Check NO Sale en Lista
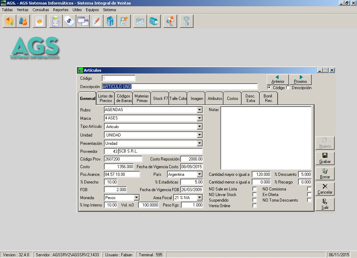Viewport: 357px width, 258px height. (255, 189)
